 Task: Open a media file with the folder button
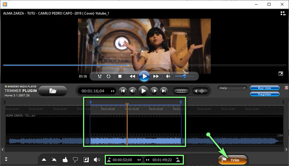tap(53, 91)
